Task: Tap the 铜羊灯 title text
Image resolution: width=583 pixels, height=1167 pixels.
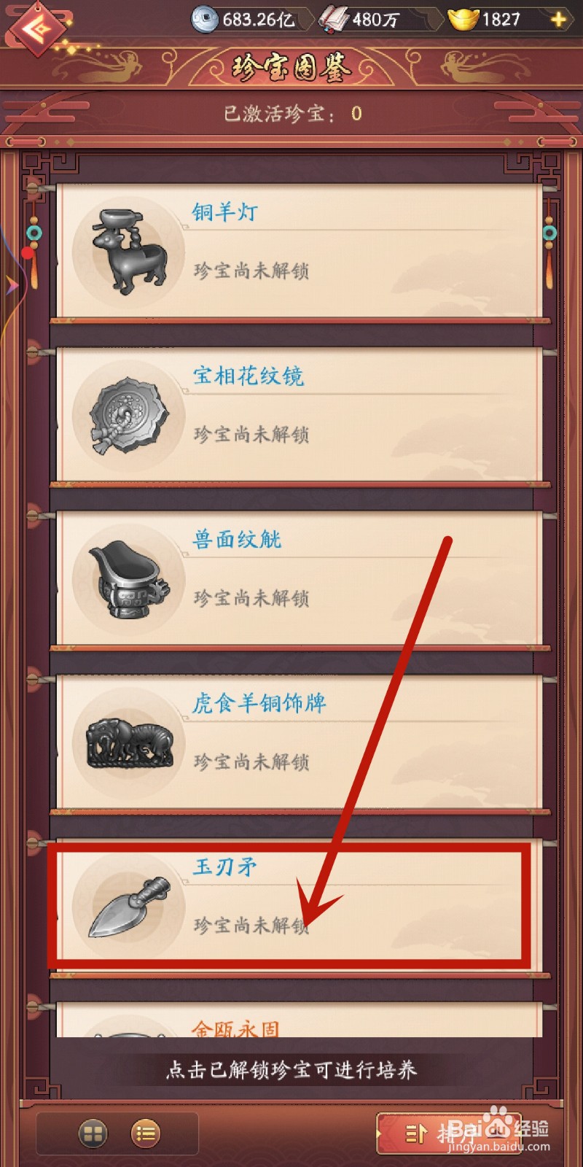Action: [x=225, y=212]
